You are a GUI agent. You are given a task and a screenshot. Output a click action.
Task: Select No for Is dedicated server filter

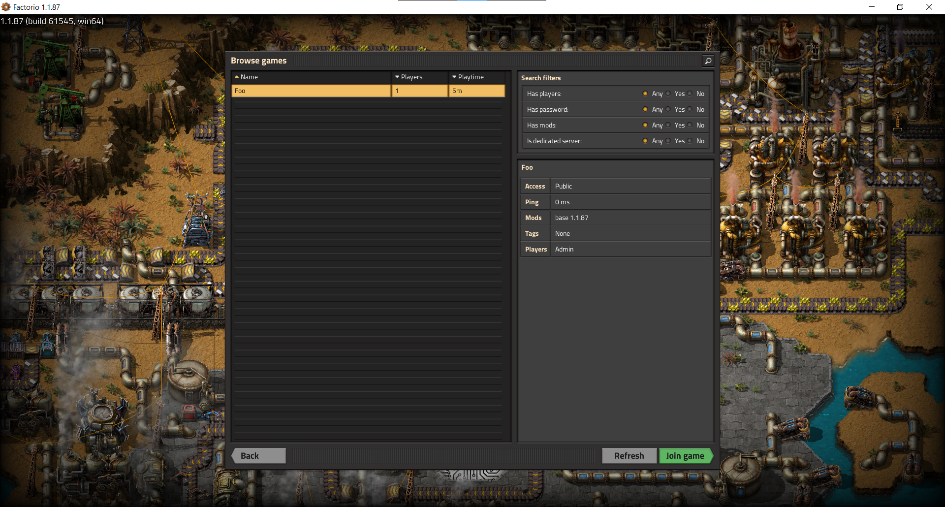690,141
